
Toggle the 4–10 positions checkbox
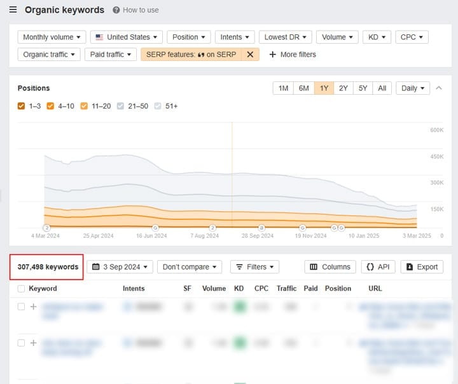pyautogui.click(x=50, y=106)
